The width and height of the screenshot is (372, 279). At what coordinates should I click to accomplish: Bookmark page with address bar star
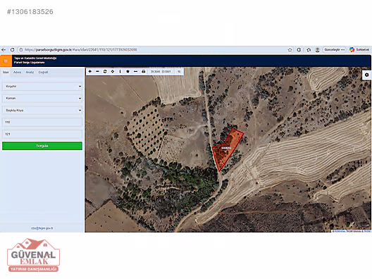290,50
